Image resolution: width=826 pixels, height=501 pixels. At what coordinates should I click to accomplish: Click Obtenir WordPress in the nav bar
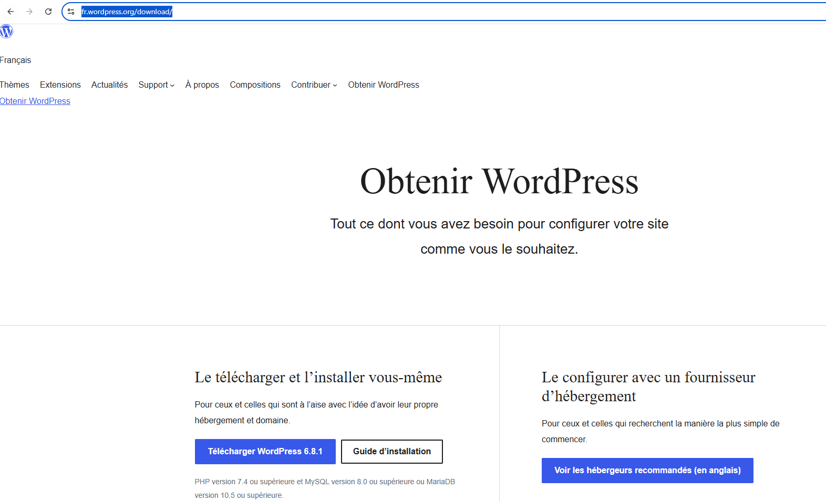[384, 85]
